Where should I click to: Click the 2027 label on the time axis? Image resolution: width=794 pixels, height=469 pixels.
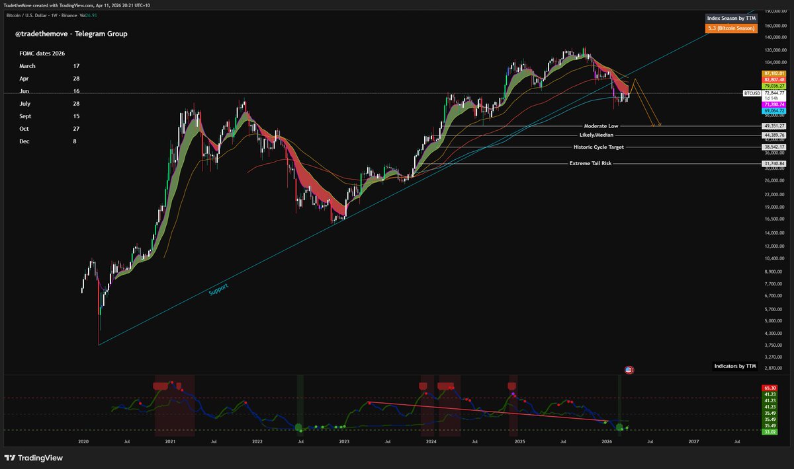pos(693,441)
